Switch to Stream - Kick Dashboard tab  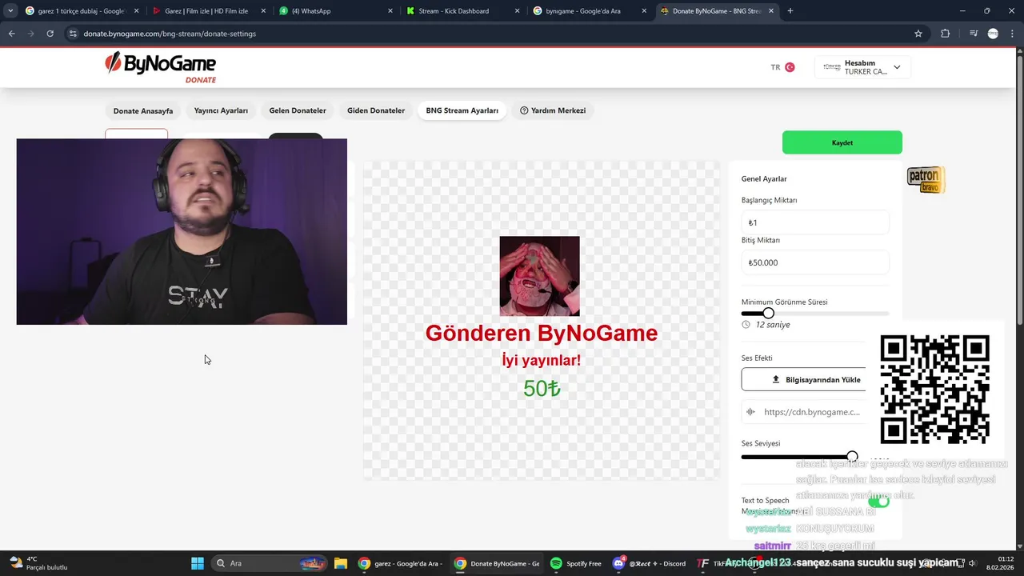(463, 11)
